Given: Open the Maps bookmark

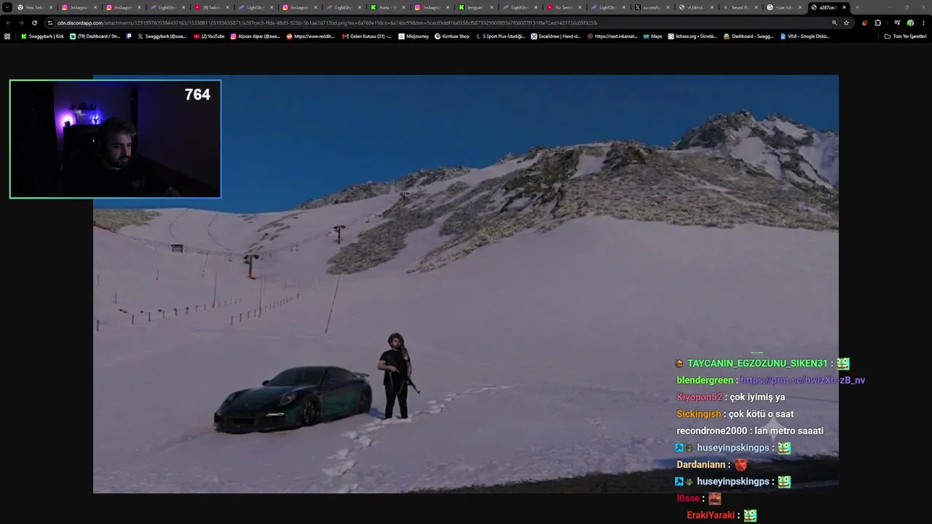Looking at the screenshot, I should pyautogui.click(x=652, y=36).
